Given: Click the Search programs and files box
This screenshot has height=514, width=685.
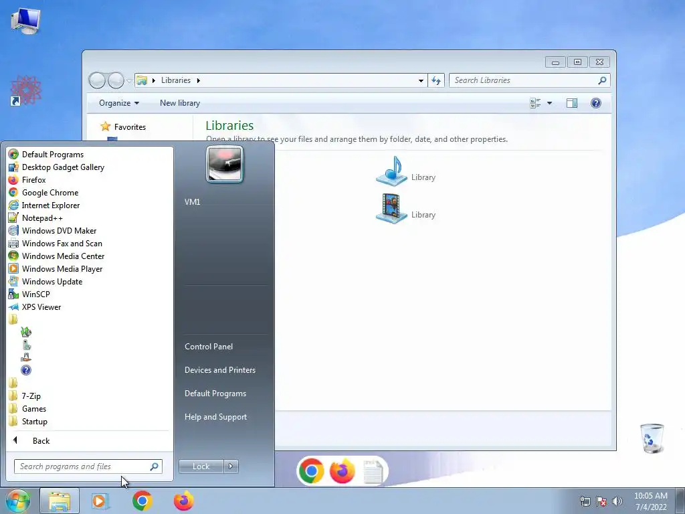Looking at the screenshot, I should click(x=88, y=466).
